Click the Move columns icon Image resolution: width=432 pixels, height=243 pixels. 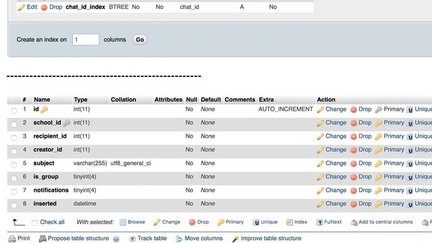pyautogui.click(x=179, y=239)
